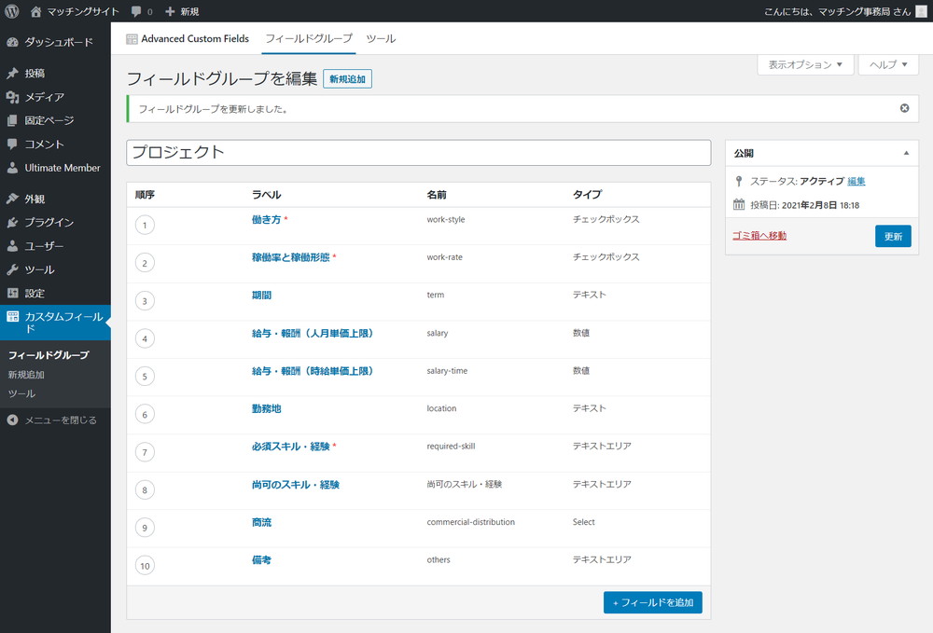Click the calendar icon beside 投稿日
Viewport: 933px width, 633px height.
[x=738, y=204]
